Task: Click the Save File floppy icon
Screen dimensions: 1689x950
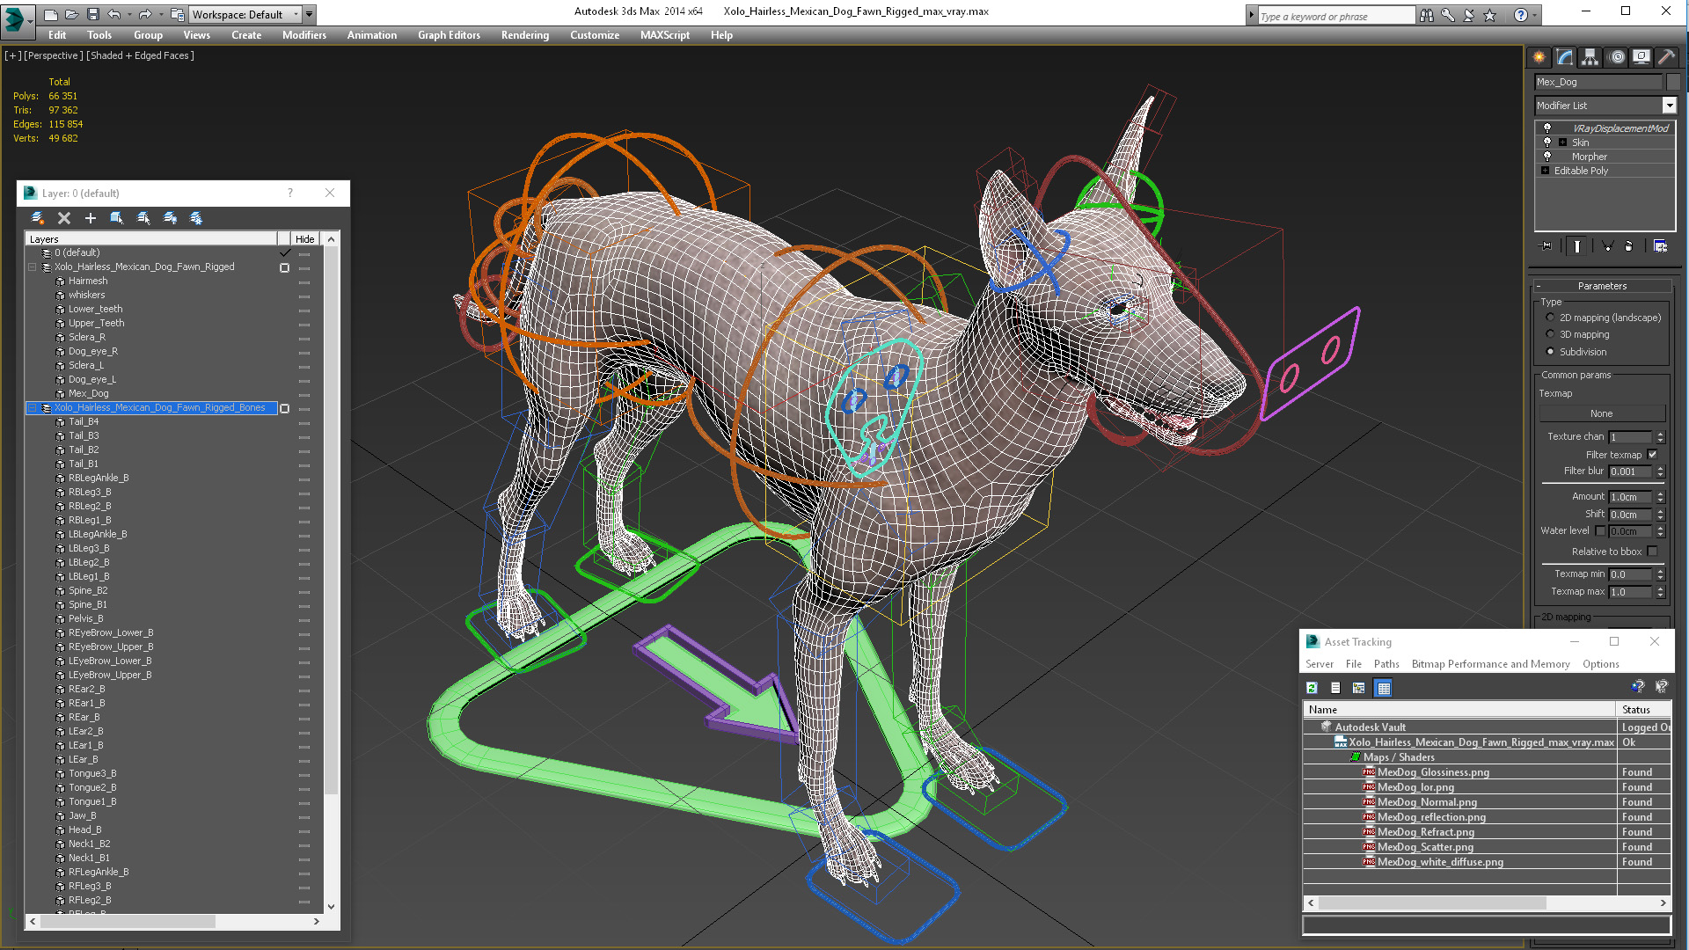Action: click(x=92, y=14)
